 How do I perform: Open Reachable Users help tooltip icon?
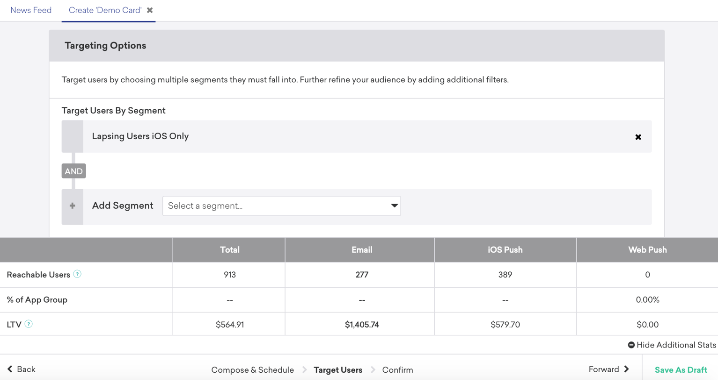point(77,274)
